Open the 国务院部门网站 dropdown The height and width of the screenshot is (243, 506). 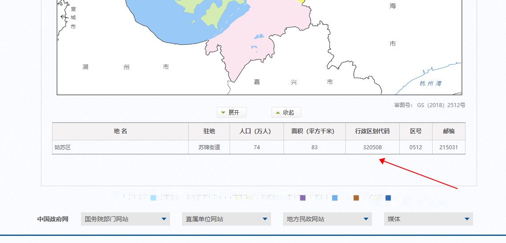(125, 219)
